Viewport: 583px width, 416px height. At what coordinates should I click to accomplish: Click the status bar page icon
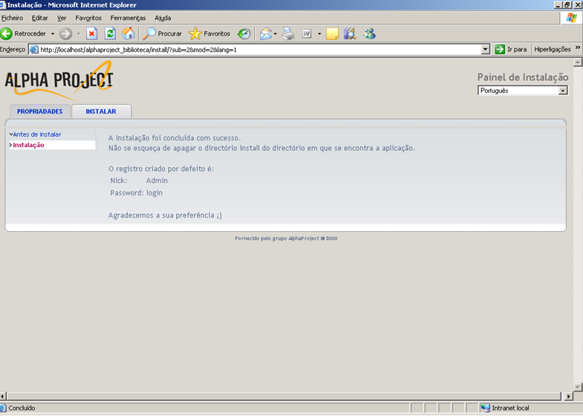pyautogui.click(x=3, y=408)
